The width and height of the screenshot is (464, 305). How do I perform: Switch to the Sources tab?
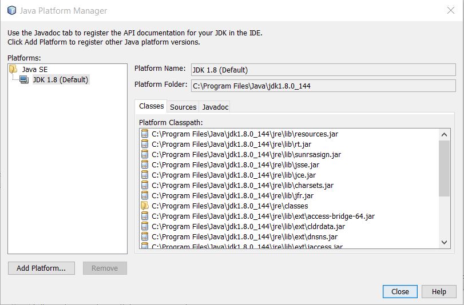[183, 107]
